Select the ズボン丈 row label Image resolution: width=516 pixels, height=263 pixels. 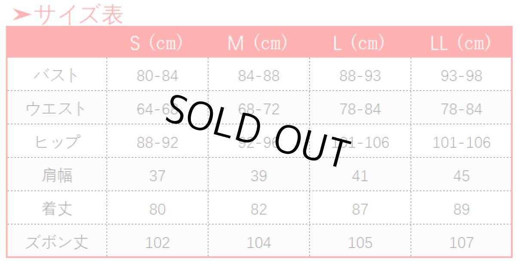(57, 243)
